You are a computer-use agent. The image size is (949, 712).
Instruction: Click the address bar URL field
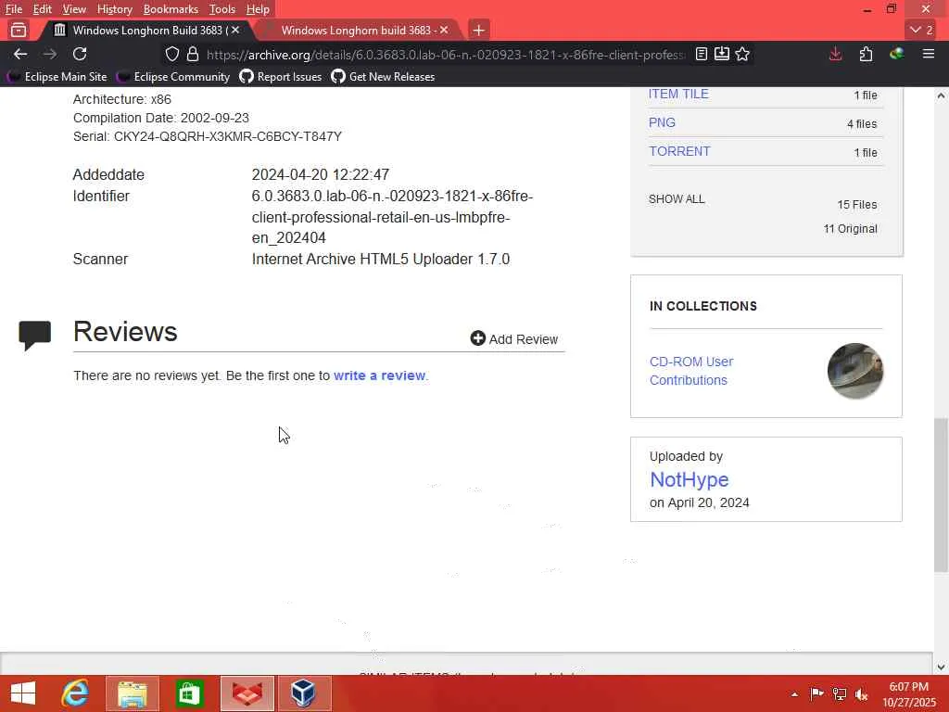coord(446,55)
